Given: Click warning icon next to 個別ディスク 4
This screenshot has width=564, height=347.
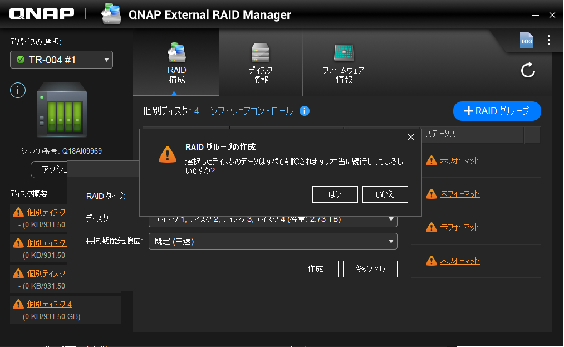Looking at the screenshot, I should 18,304.
